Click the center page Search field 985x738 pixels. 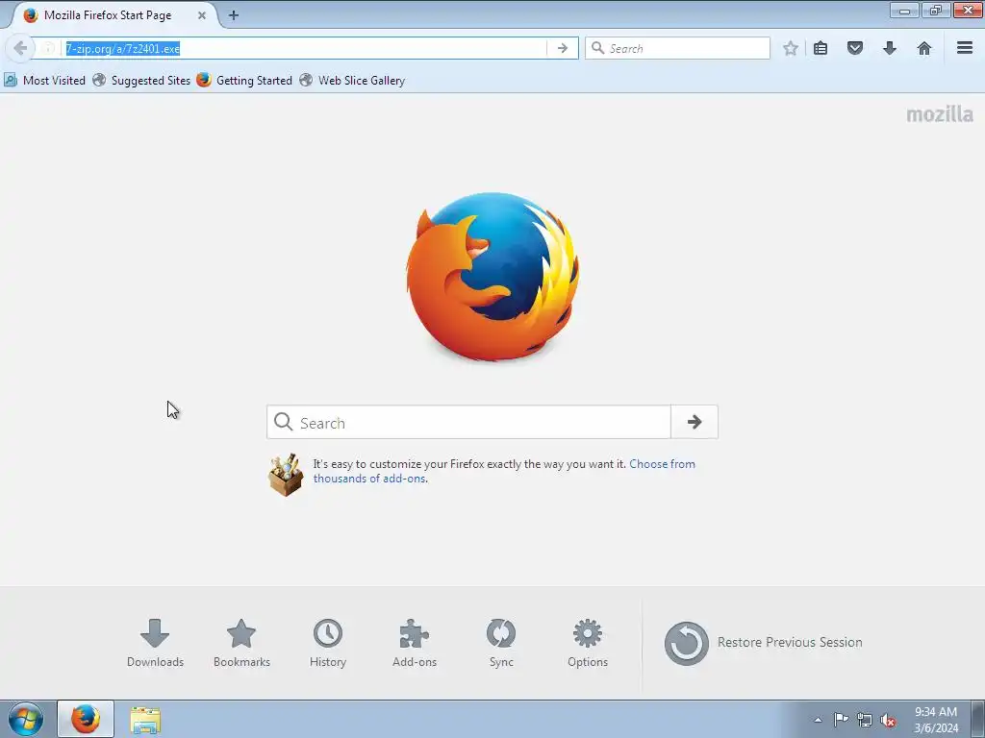point(468,423)
